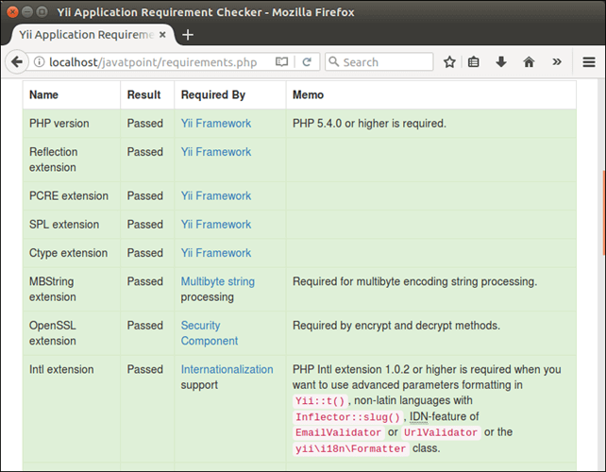Click the EmailValidator code snippet
Image resolution: width=606 pixels, height=472 pixels.
pos(338,433)
